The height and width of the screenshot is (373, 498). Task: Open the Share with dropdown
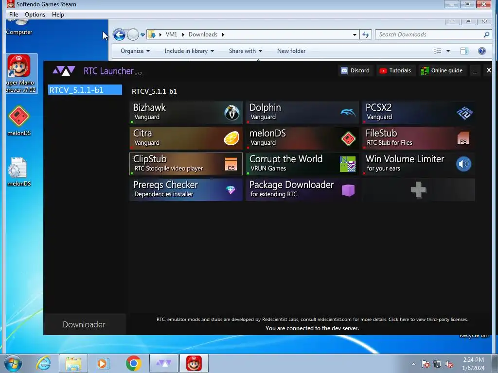(x=246, y=51)
